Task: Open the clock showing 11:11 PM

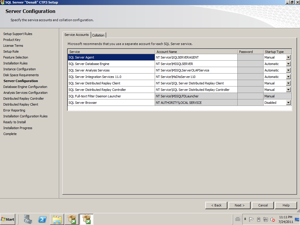Action: [x=286, y=219]
